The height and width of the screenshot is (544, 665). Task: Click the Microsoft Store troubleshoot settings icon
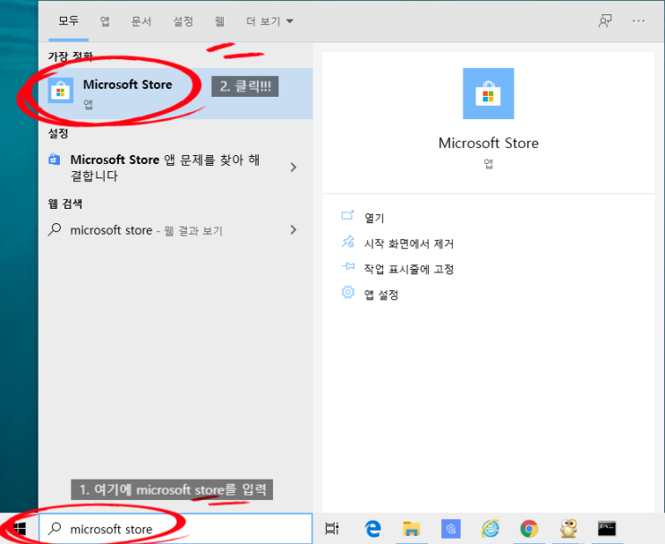55,160
